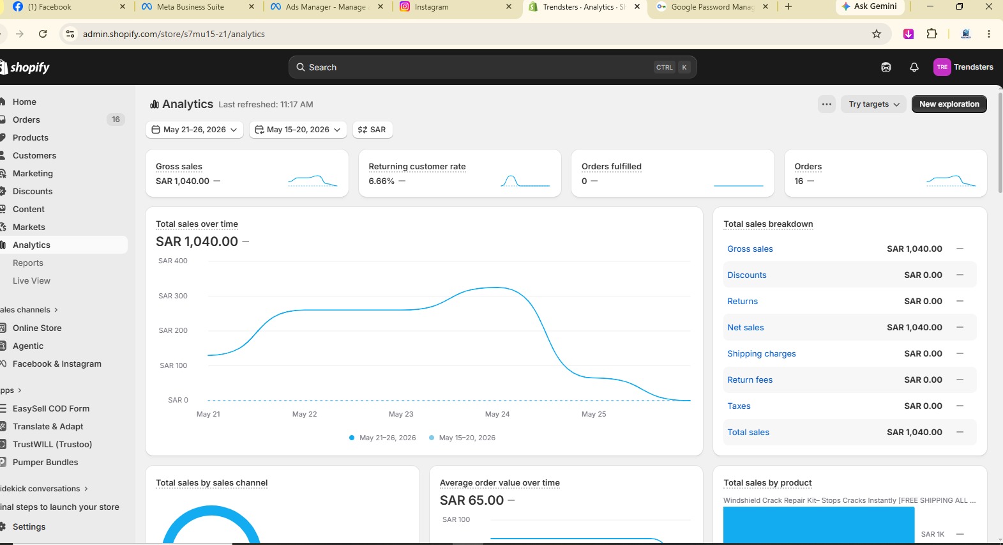Expand the Sales channels section chevron

(x=56, y=310)
